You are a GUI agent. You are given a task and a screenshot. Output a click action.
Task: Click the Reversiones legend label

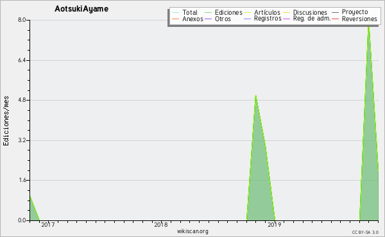pyautogui.click(x=359, y=19)
